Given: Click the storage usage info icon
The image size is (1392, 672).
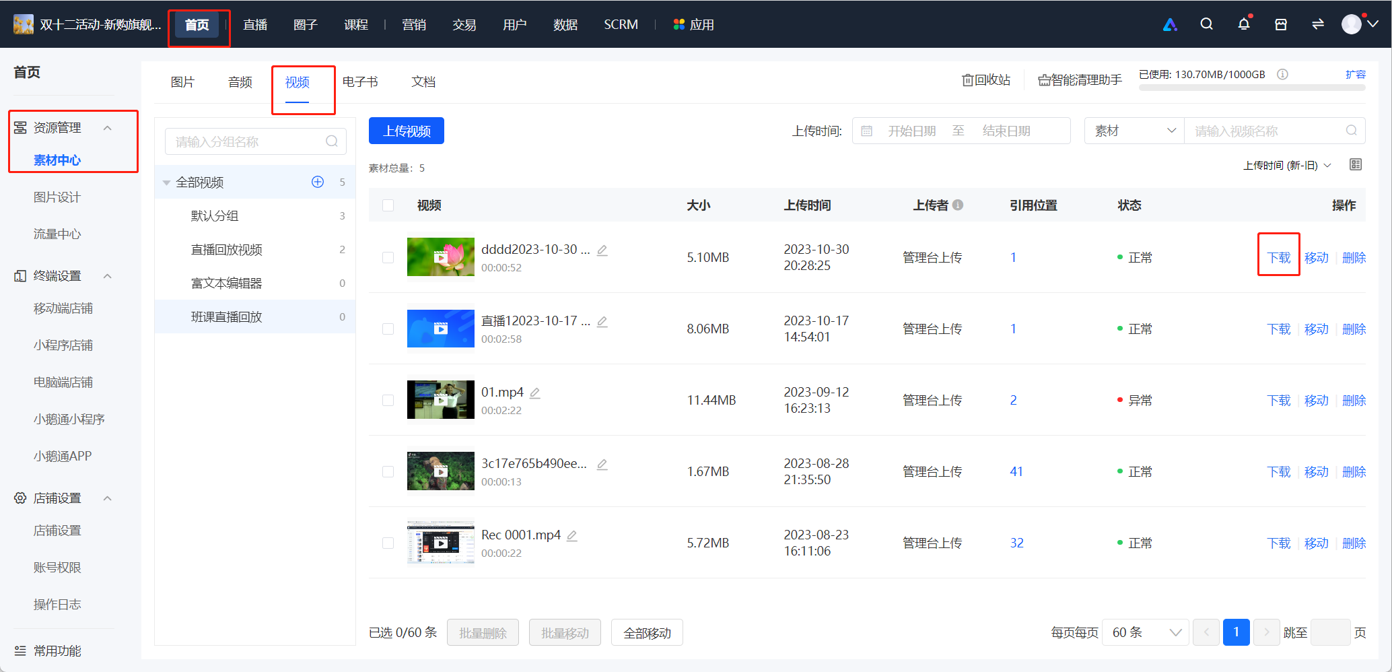Looking at the screenshot, I should (1282, 74).
